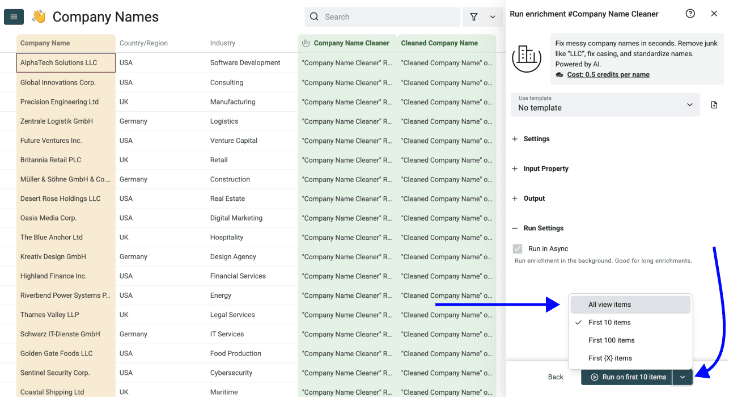
Task: Click the help question mark icon
Action: 690,13
